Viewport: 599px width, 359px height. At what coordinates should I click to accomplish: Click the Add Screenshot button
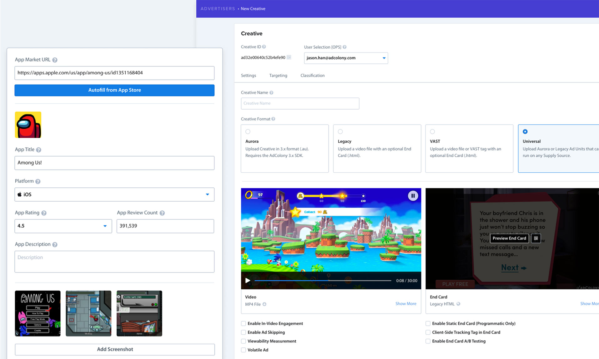pos(115,349)
